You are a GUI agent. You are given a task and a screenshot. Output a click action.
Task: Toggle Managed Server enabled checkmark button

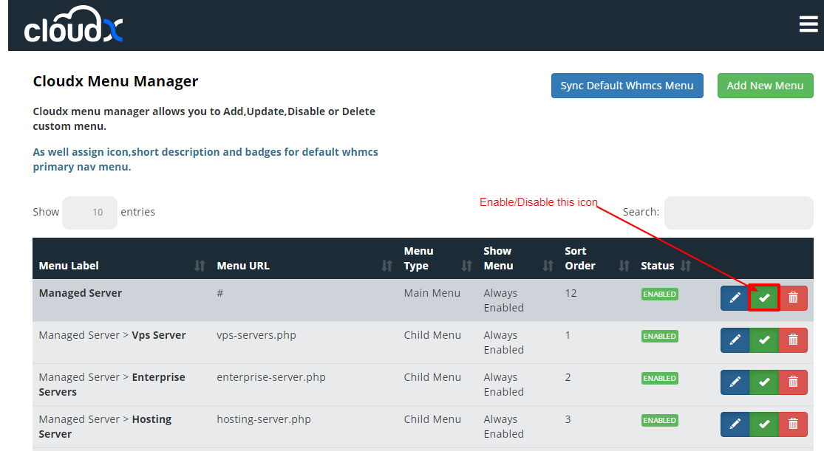(764, 298)
